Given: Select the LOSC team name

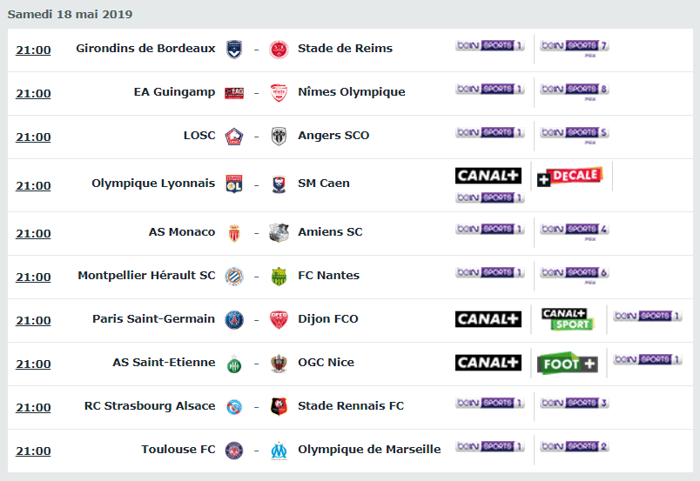Looking at the screenshot, I should pos(199,135).
